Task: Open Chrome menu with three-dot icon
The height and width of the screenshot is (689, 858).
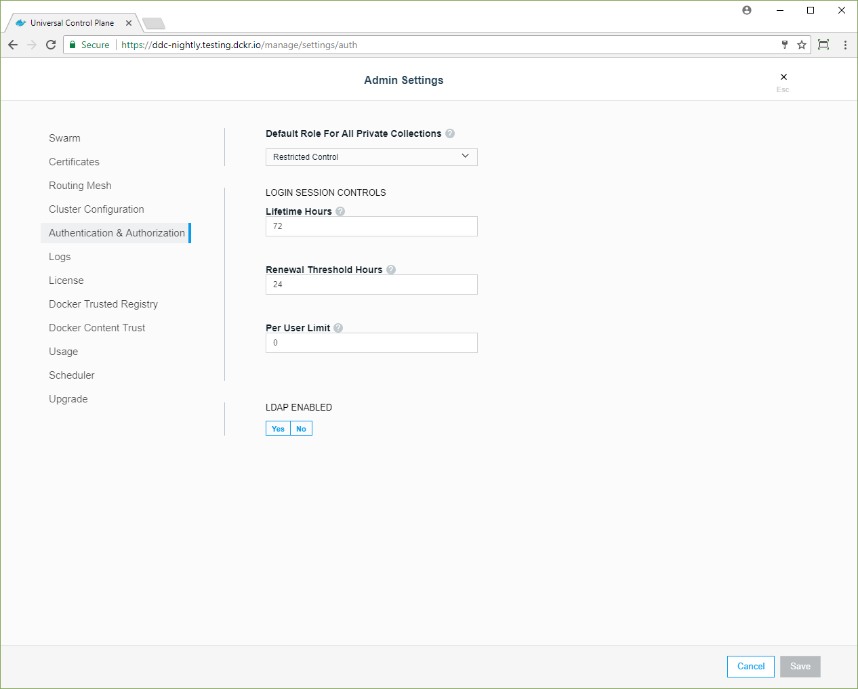Action: point(845,45)
